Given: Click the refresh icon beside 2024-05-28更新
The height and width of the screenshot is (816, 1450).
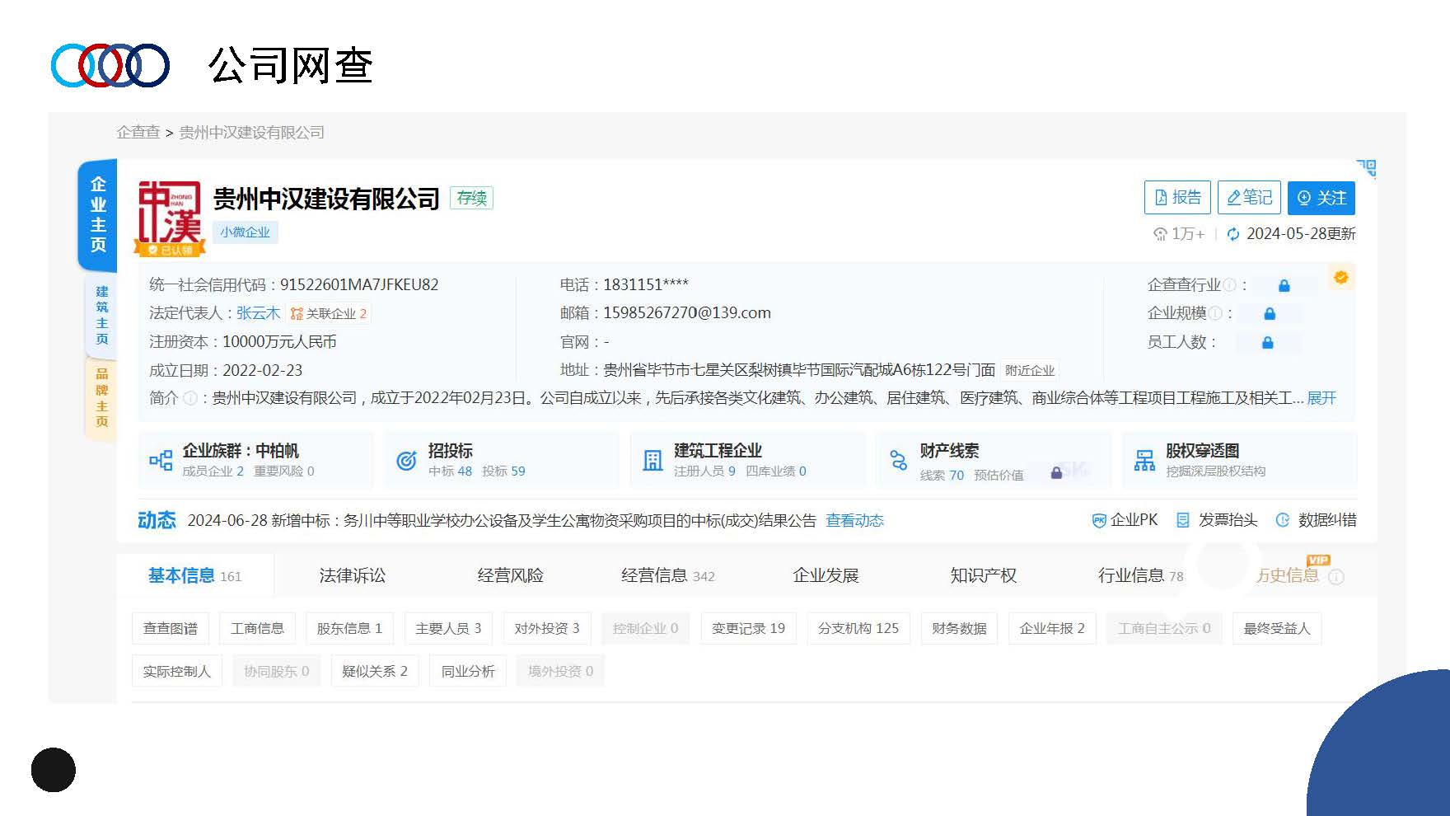Looking at the screenshot, I should (1233, 234).
